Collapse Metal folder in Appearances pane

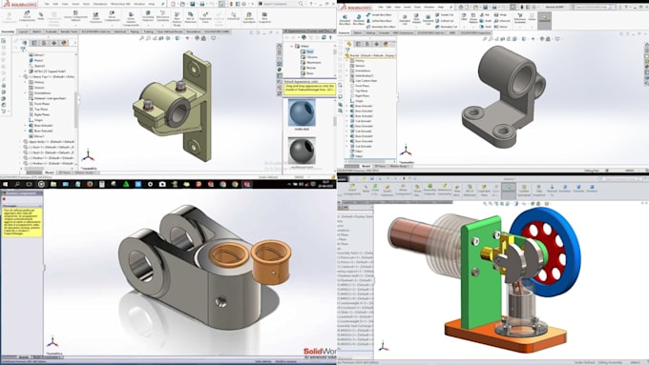click(x=292, y=47)
